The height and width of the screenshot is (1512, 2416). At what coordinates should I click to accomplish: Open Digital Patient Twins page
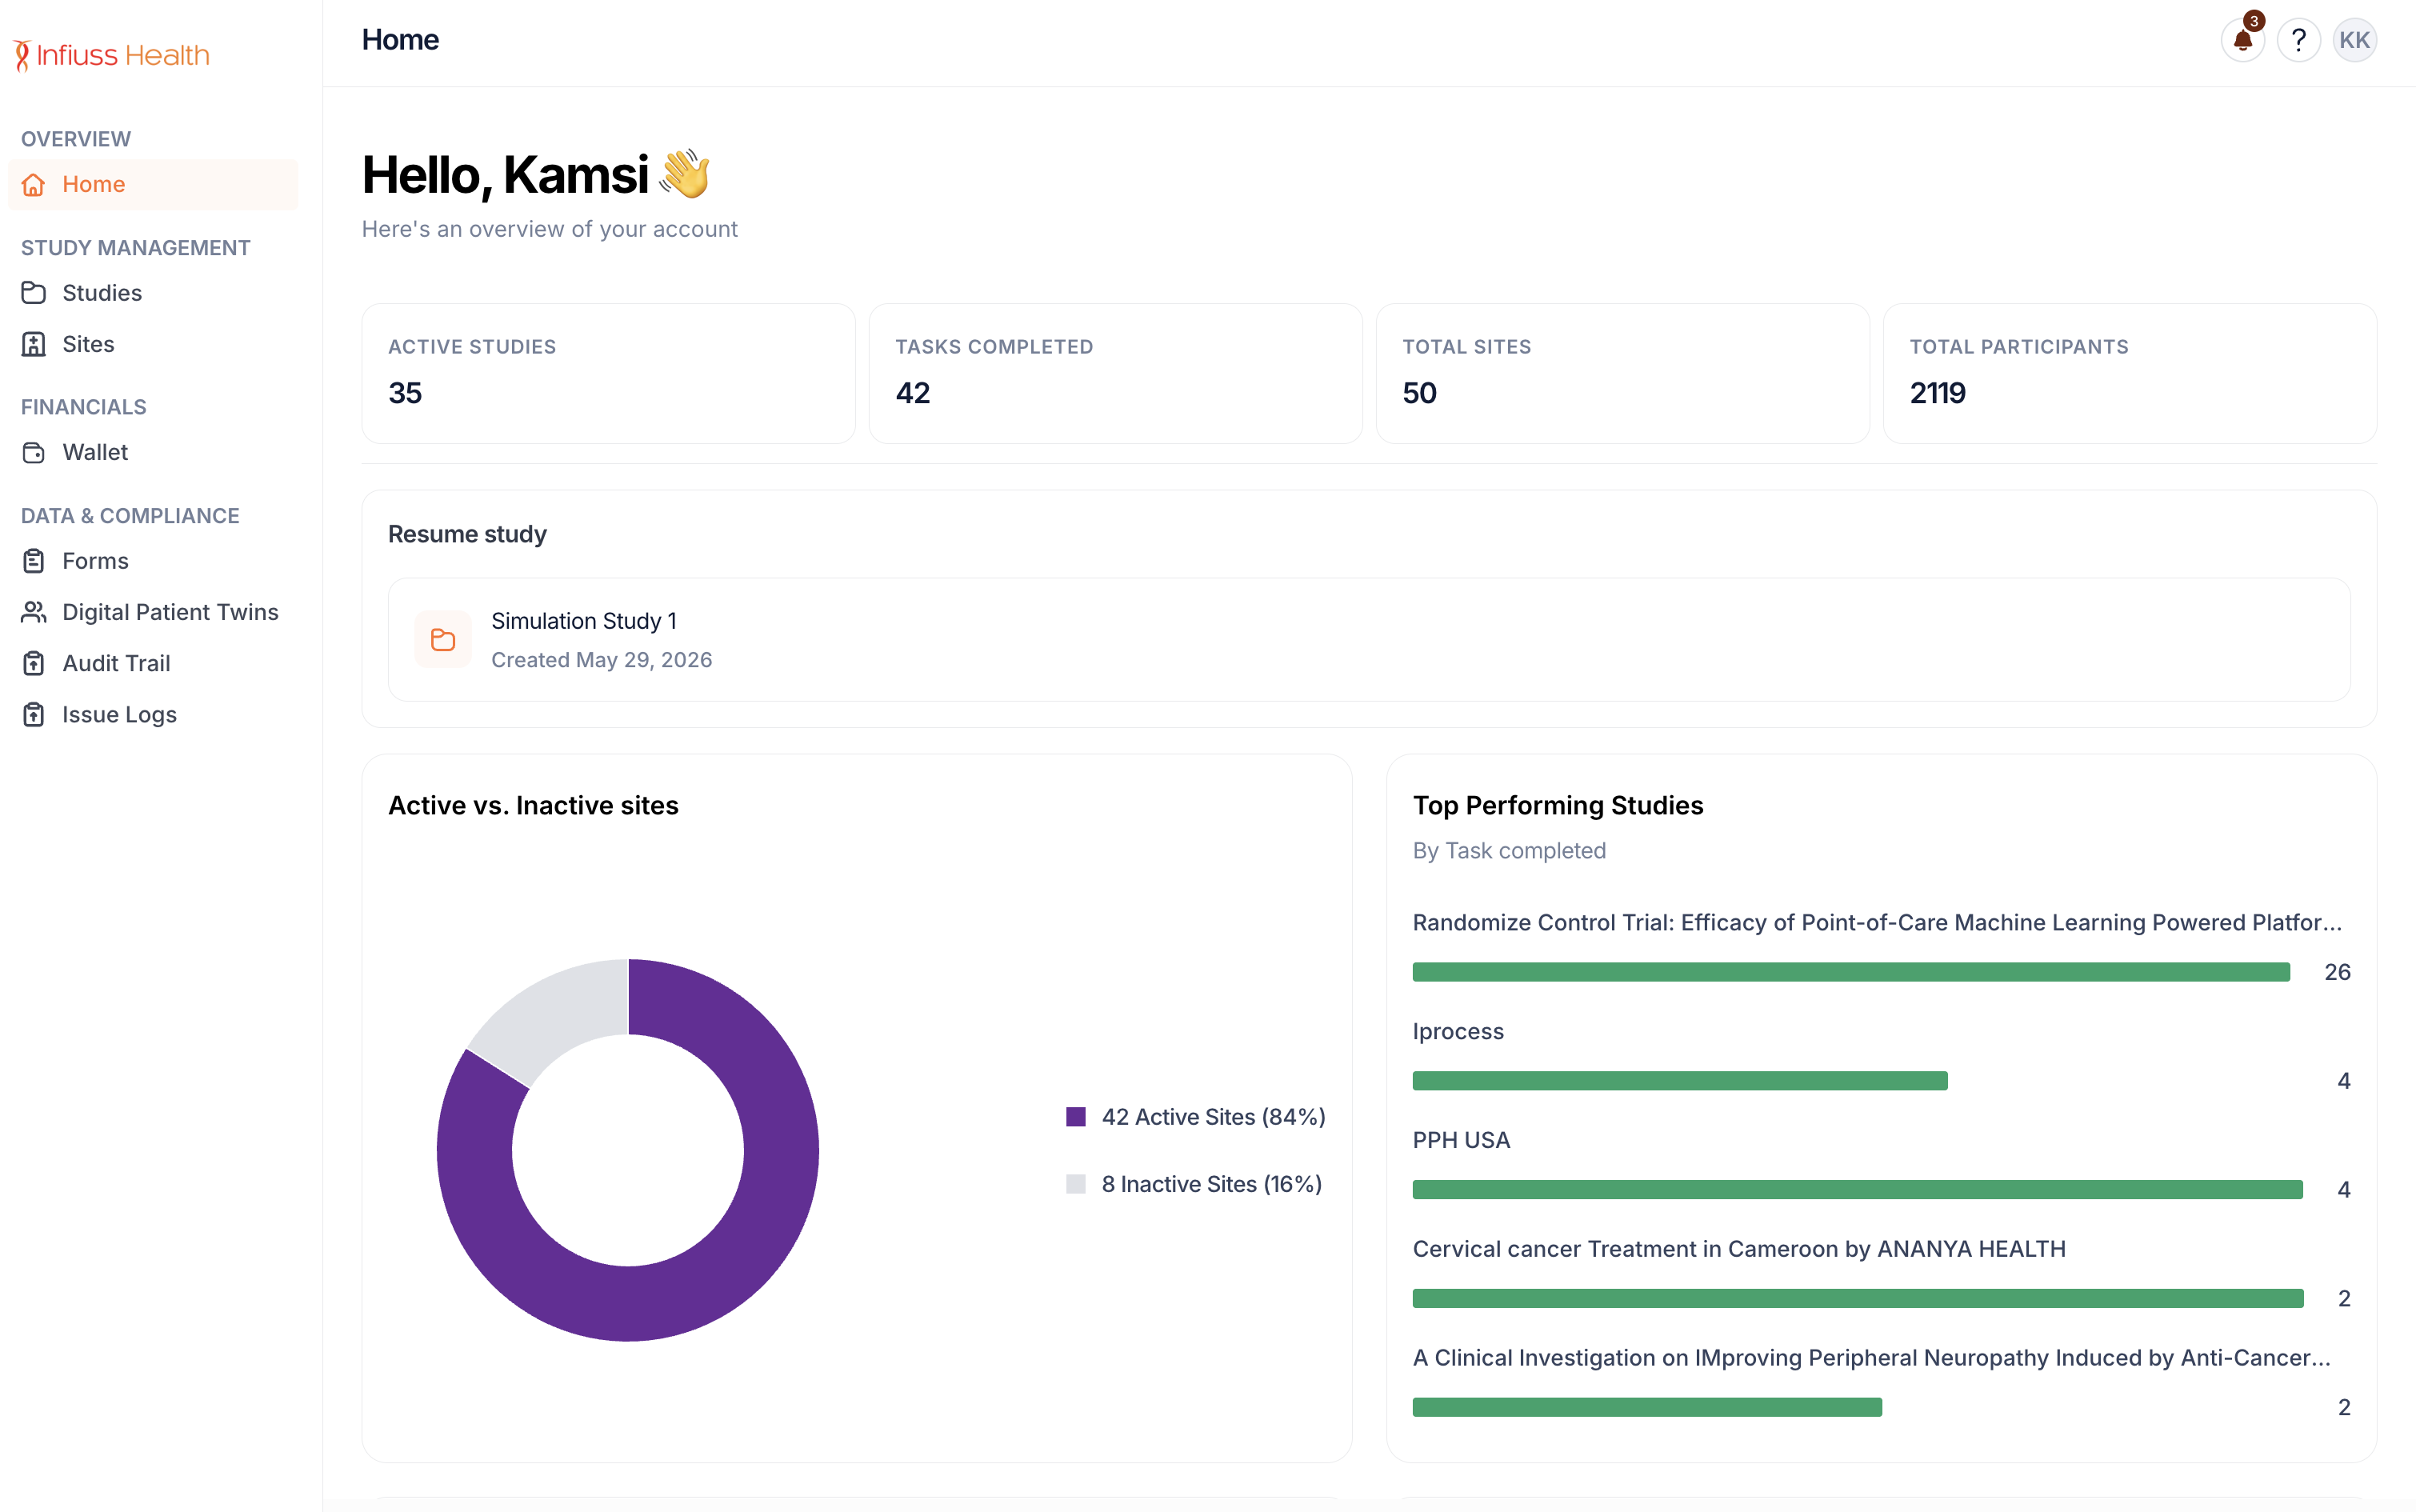[x=153, y=612]
